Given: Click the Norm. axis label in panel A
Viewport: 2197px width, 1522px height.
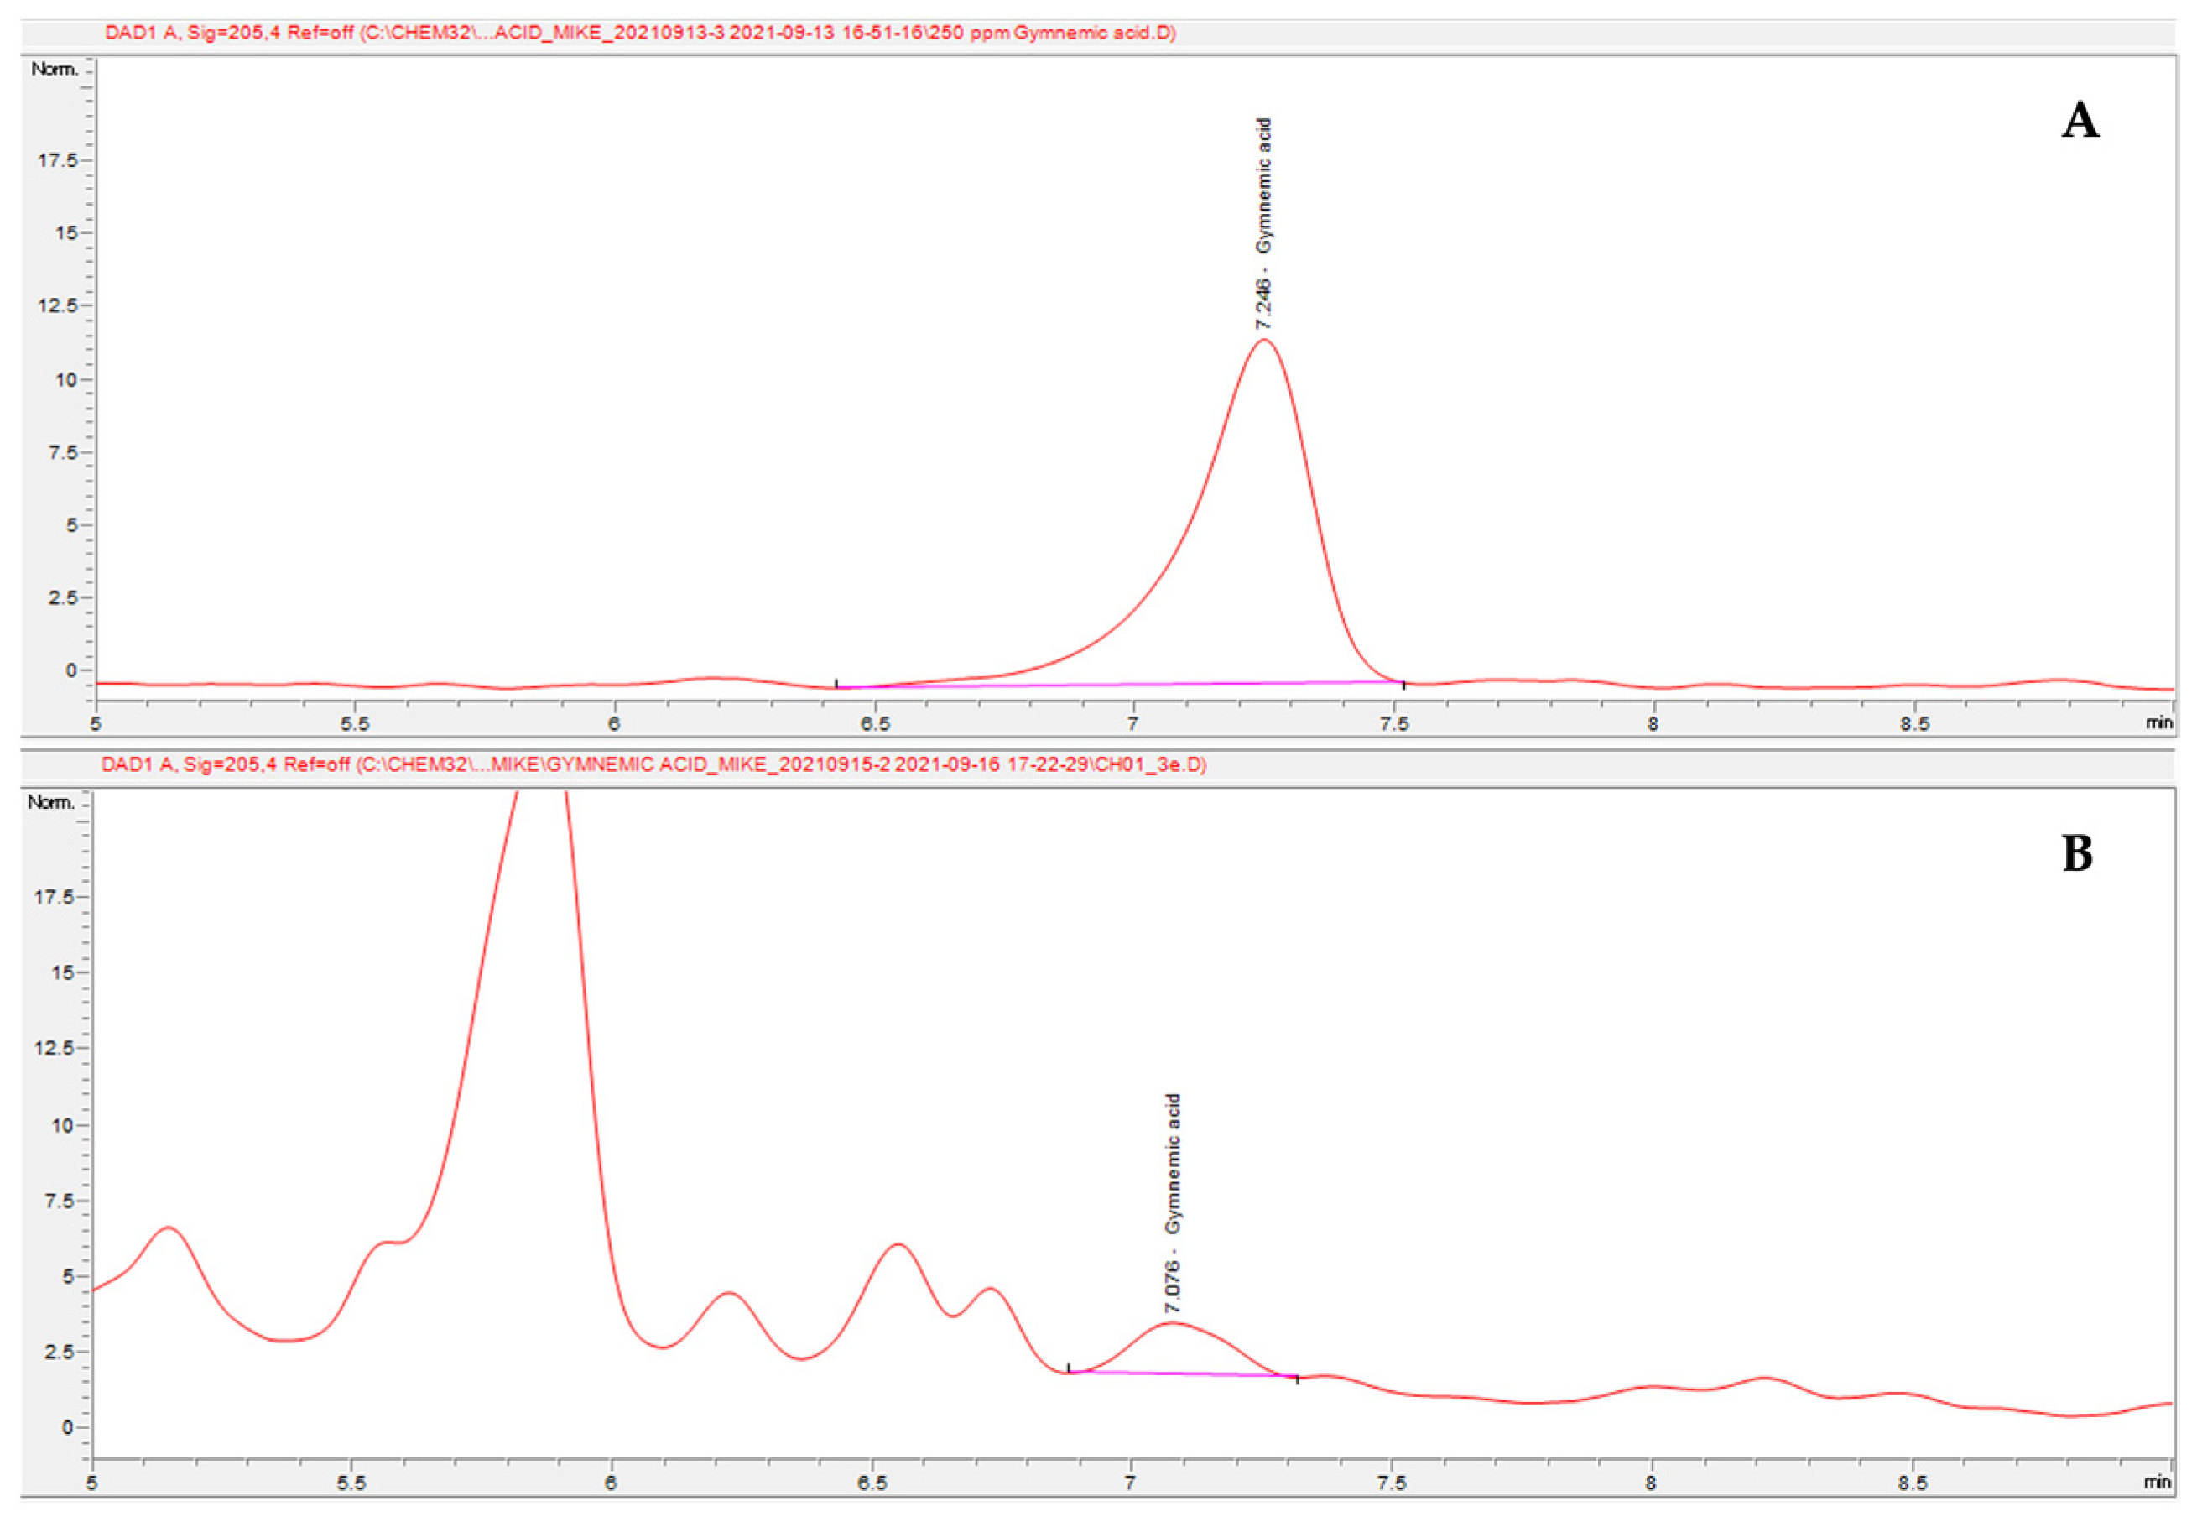Looking at the screenshot, I should tap(55, 70).
